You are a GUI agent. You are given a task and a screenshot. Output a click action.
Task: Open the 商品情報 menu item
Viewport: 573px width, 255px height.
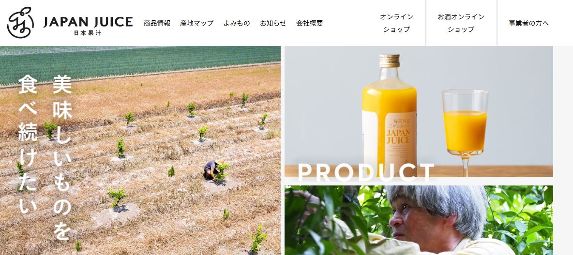pyautogui.click(x=157, y=23)
